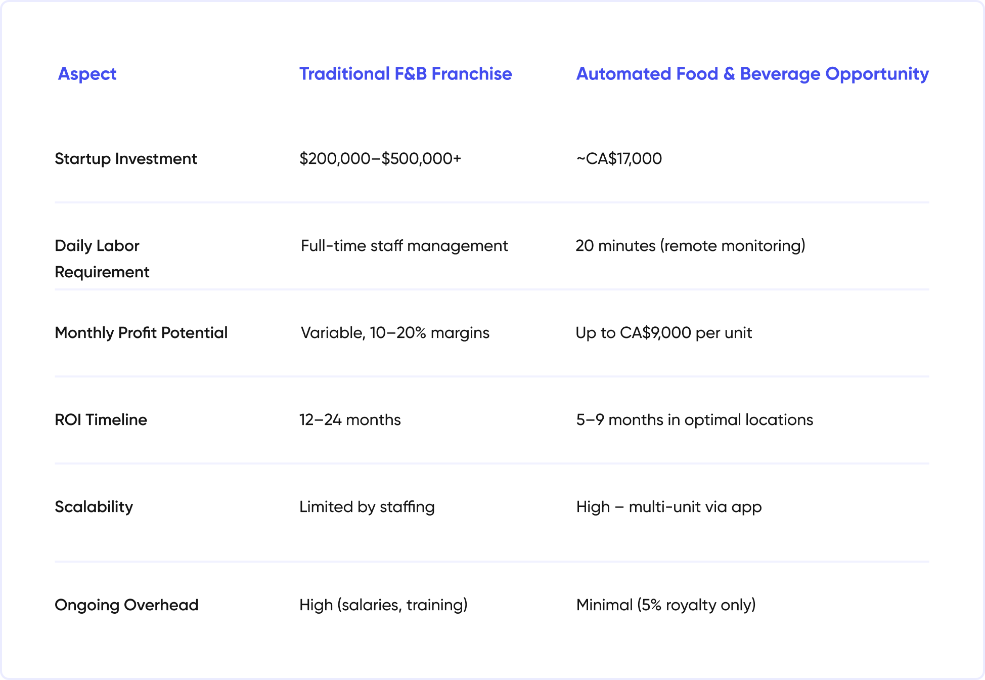
Task: Click the Monthly Profit Potential label
Action: 141,333
